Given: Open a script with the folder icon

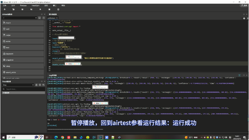Looking at the screenshot, I should coord(13,10).
